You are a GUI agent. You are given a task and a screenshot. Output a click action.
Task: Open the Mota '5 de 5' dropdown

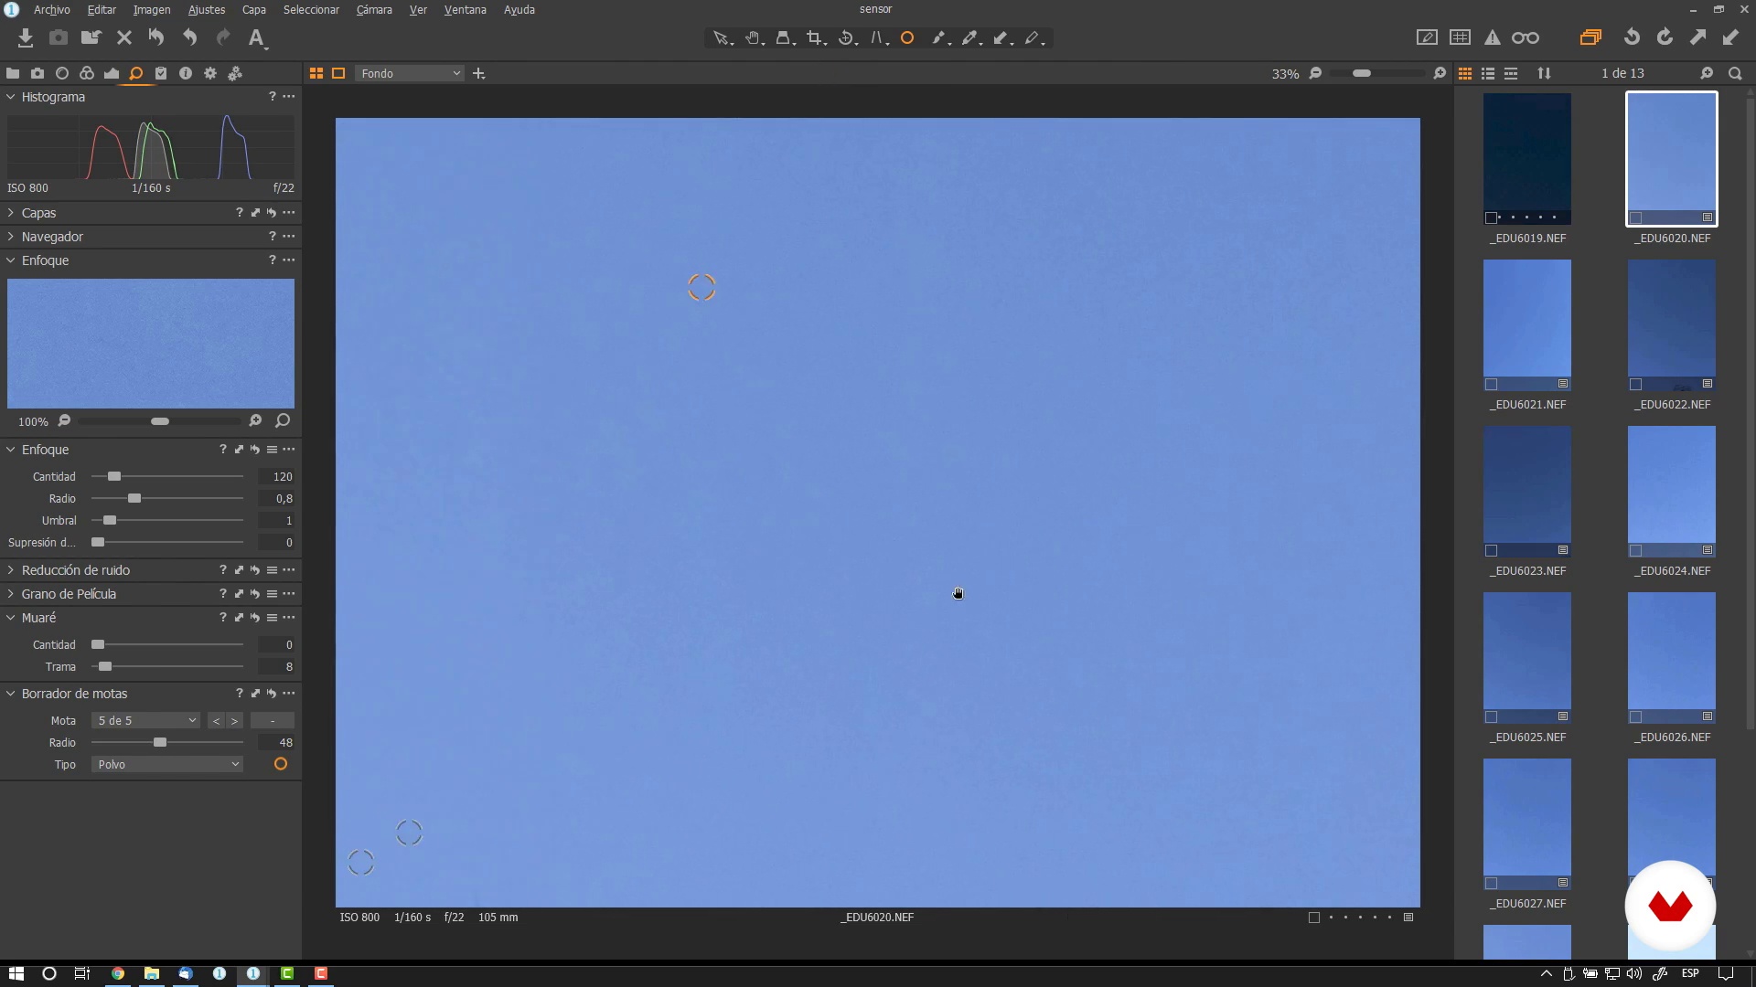pyautogui.click(x=145, y=720)
